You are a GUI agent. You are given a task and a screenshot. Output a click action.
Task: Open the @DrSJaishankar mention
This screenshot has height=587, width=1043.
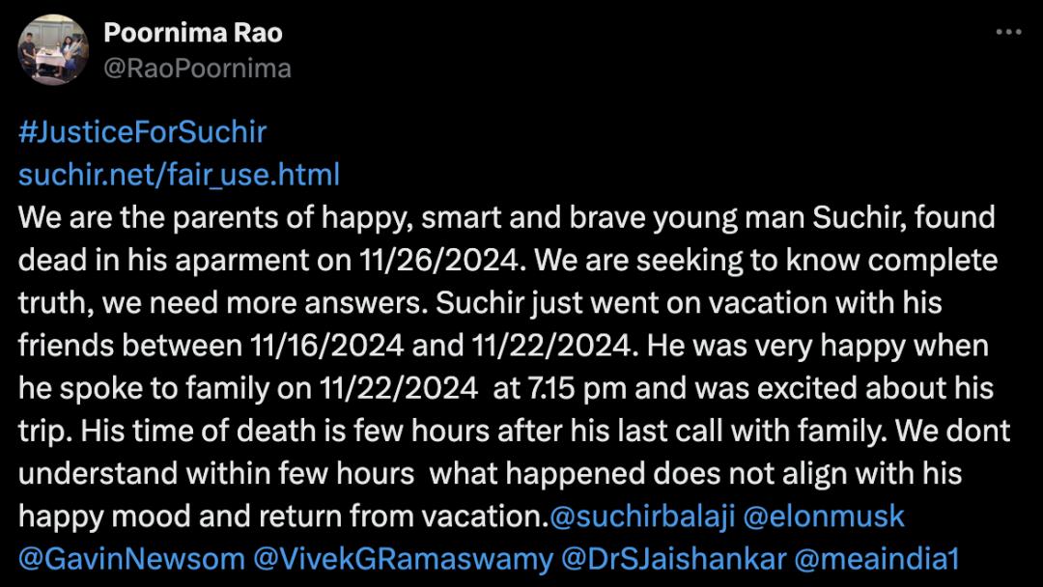point(674,559)
